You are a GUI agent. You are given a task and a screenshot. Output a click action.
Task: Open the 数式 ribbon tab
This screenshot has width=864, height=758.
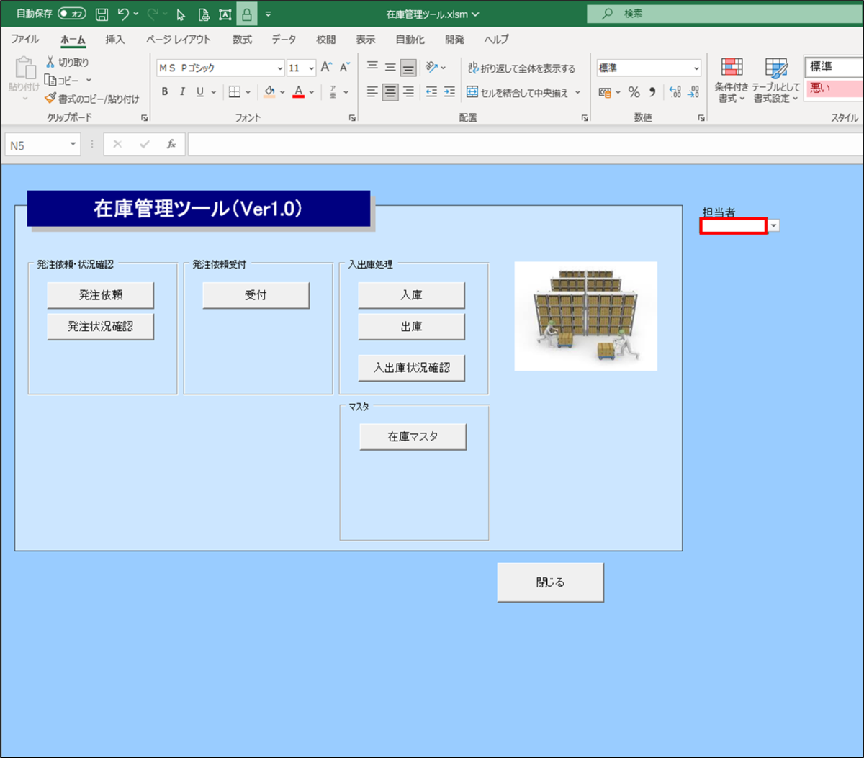(242, 40)
